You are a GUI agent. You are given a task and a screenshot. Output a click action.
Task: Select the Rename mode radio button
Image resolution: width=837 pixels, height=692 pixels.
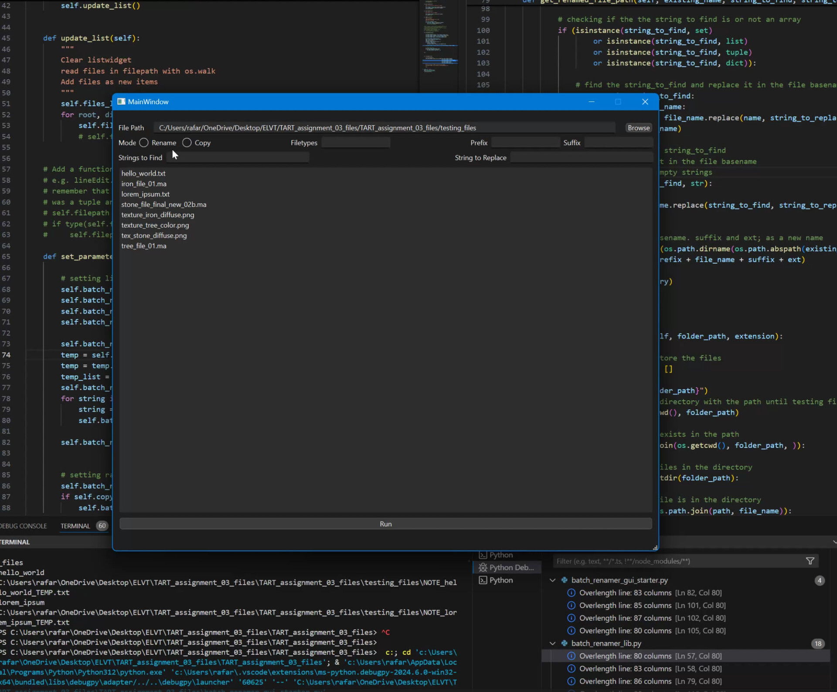pos(144,143)
